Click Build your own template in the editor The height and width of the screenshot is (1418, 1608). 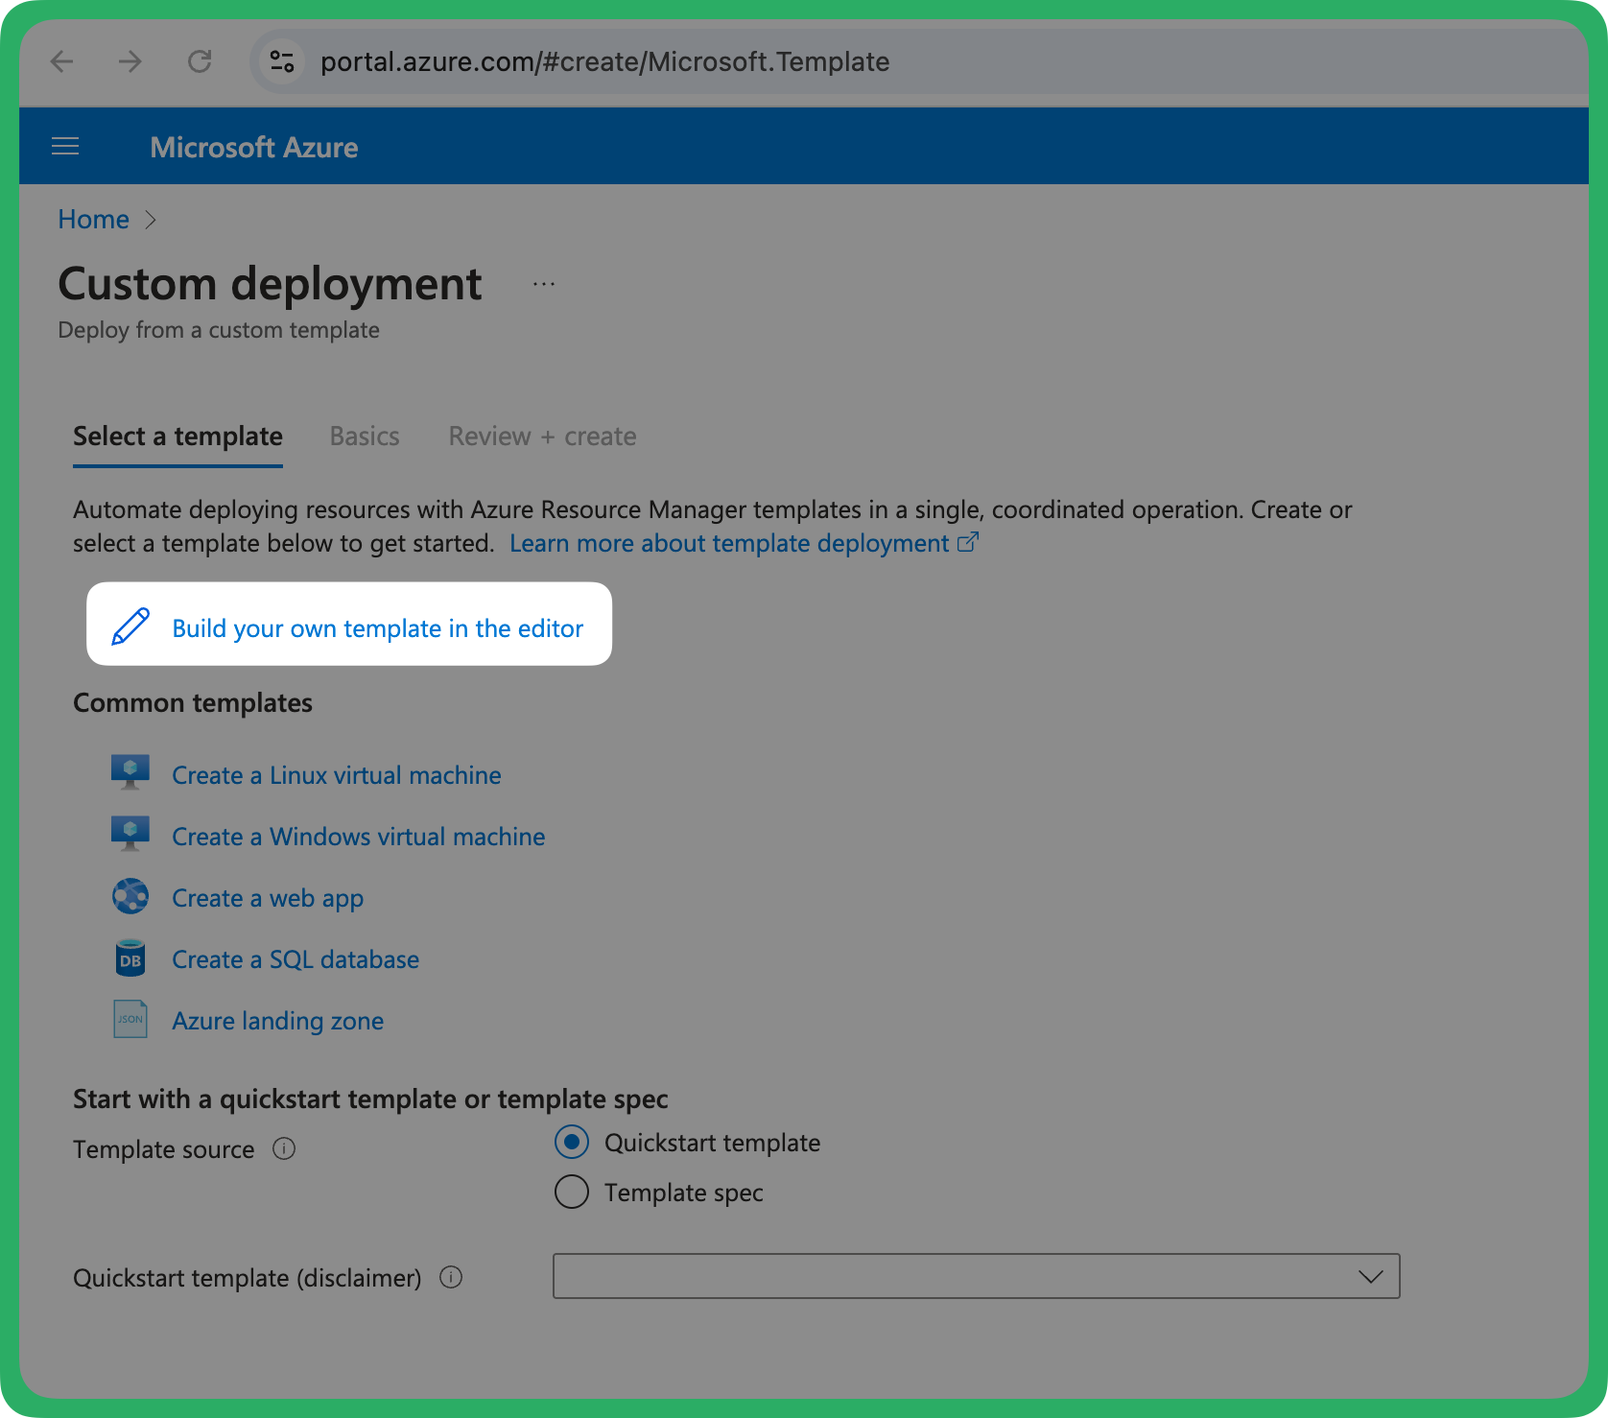point(378,628)
